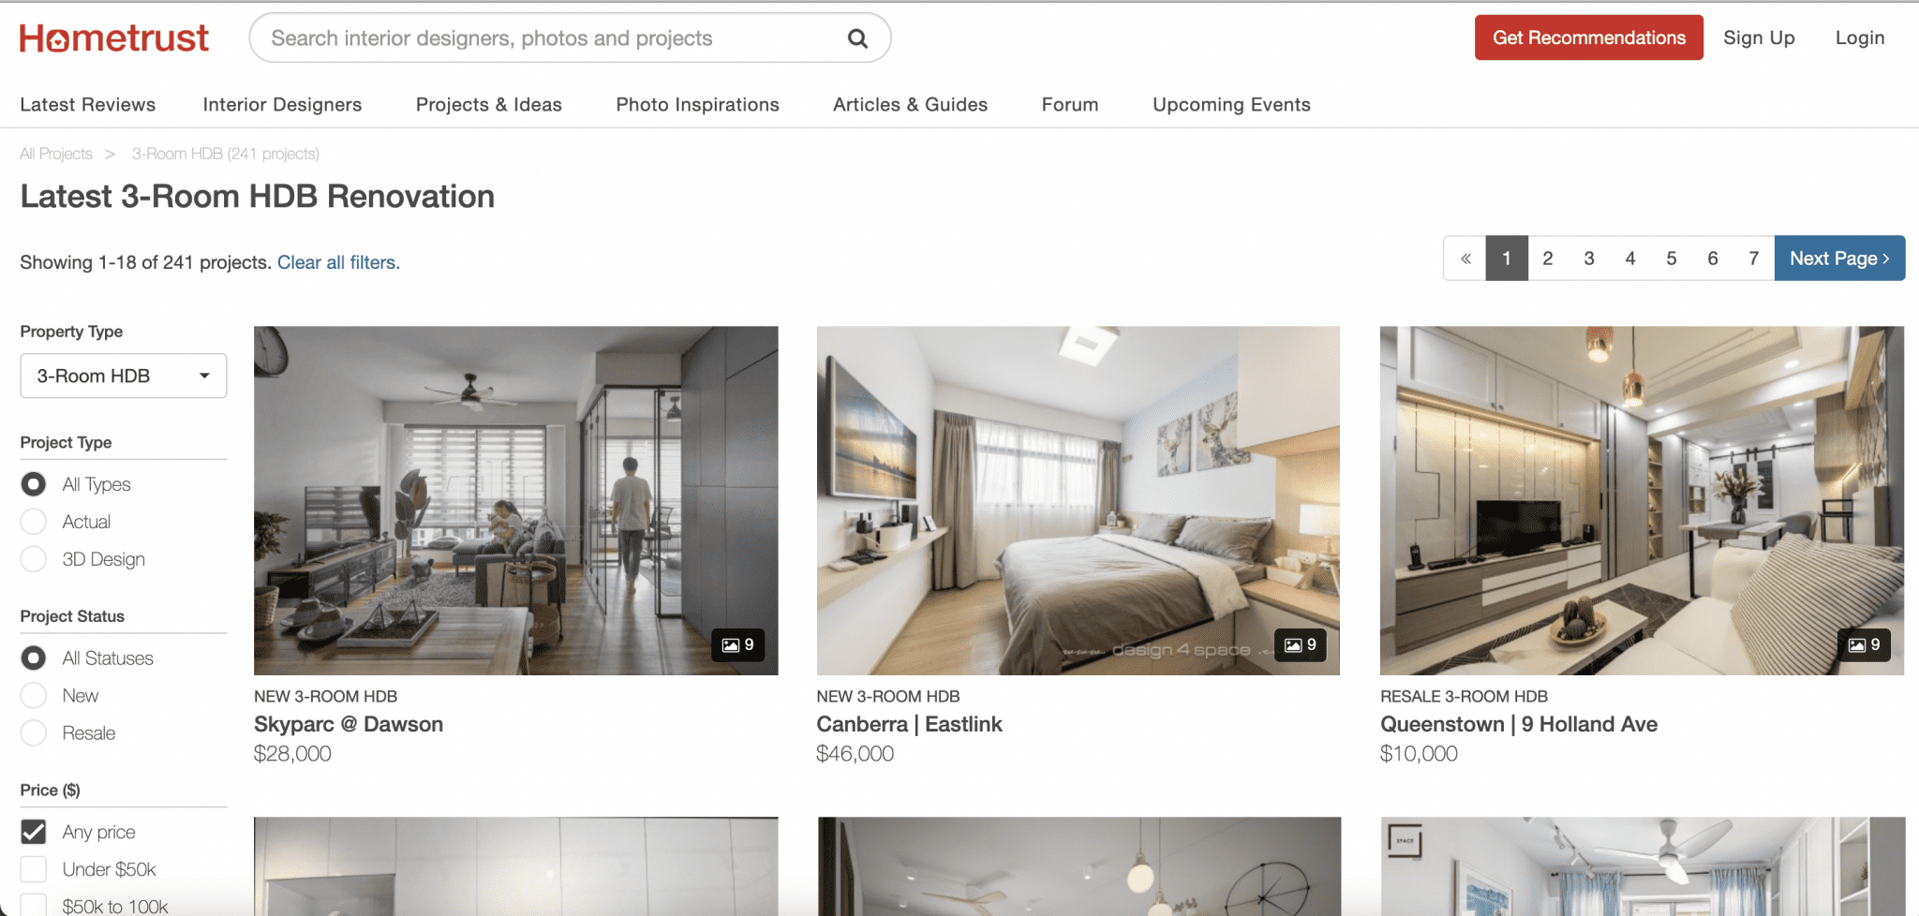Focus the interior designers search field
1919x916 pixels.
pos(553,38)
